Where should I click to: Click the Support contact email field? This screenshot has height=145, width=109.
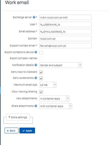[65, 46]
